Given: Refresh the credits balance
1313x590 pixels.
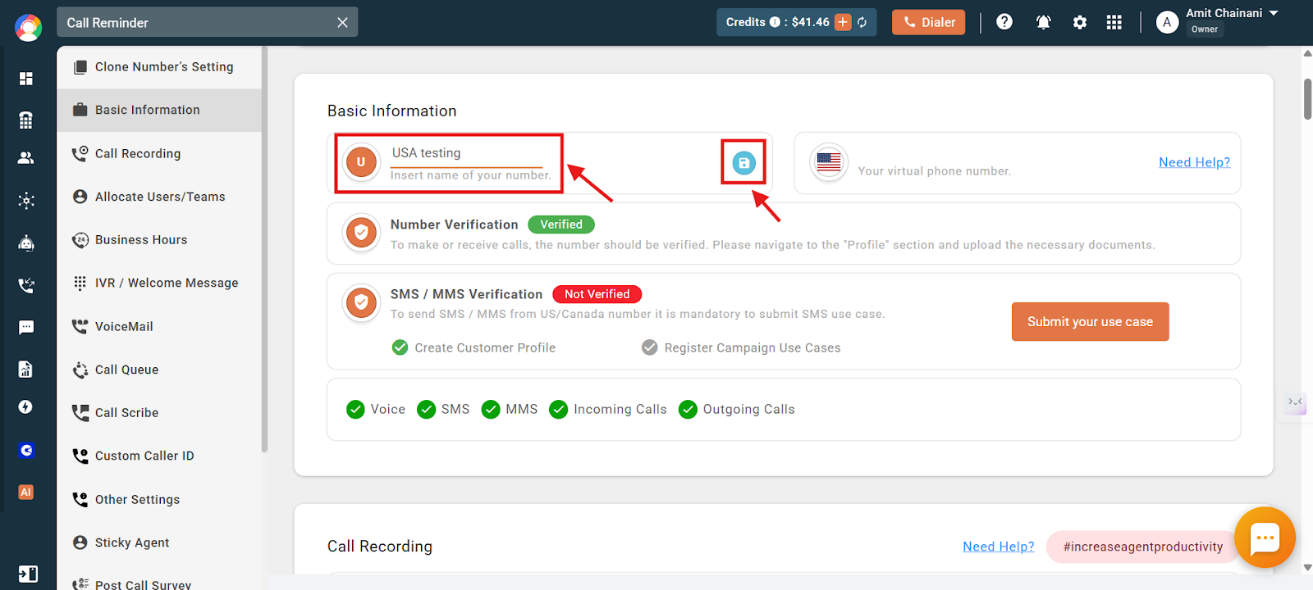Looking at the screenshot, I should 862,22.
